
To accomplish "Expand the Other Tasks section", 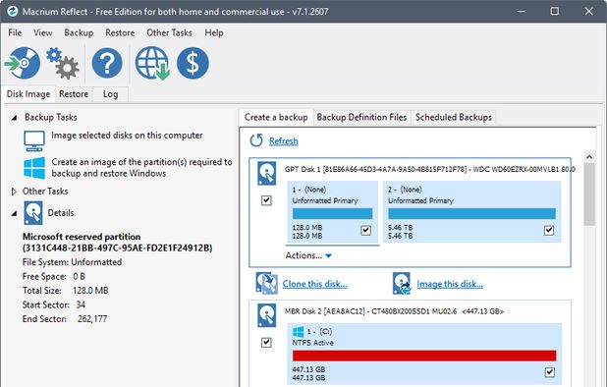I will pos(14,192).
